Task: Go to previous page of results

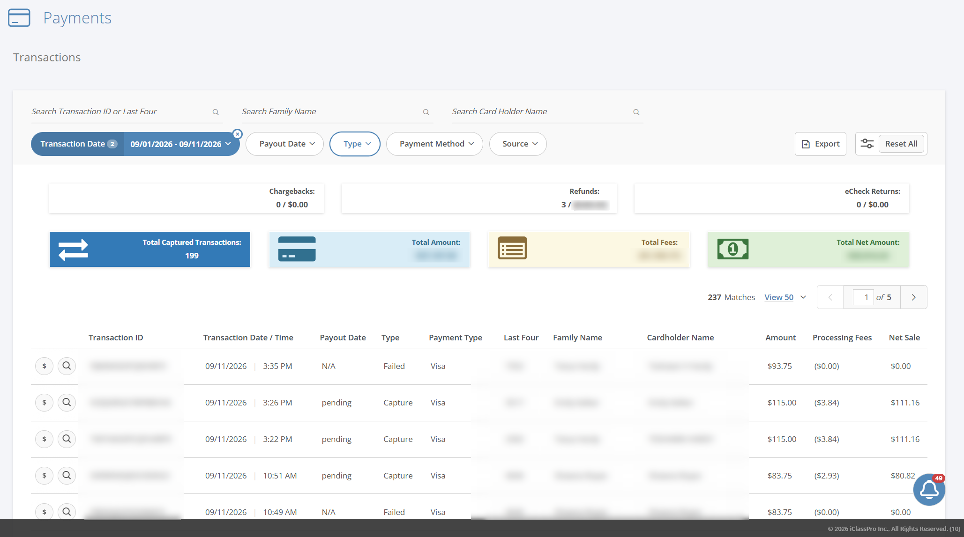Action: pos(830,297)
